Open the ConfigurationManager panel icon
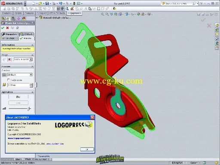Viewport: 220px width, 165px height. tap(13, 18)
